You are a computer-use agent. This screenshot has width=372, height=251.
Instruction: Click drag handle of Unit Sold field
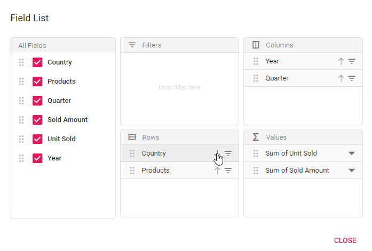click(x=21, y=139)
